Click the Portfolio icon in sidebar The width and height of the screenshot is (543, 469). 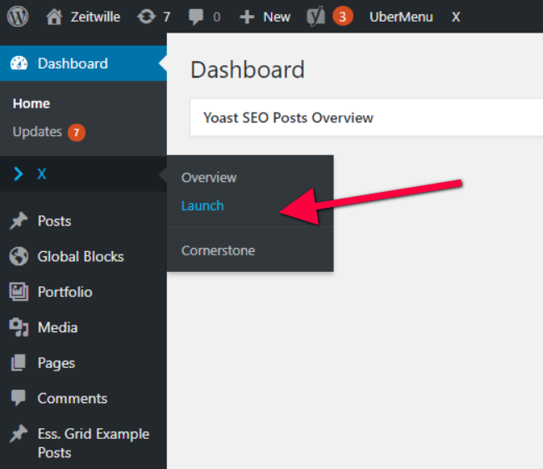pyautogui.click(x=18, y=292)
